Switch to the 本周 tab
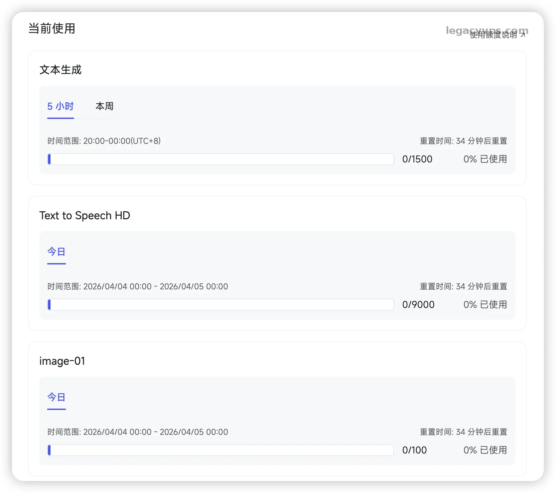 pos(104,106)
